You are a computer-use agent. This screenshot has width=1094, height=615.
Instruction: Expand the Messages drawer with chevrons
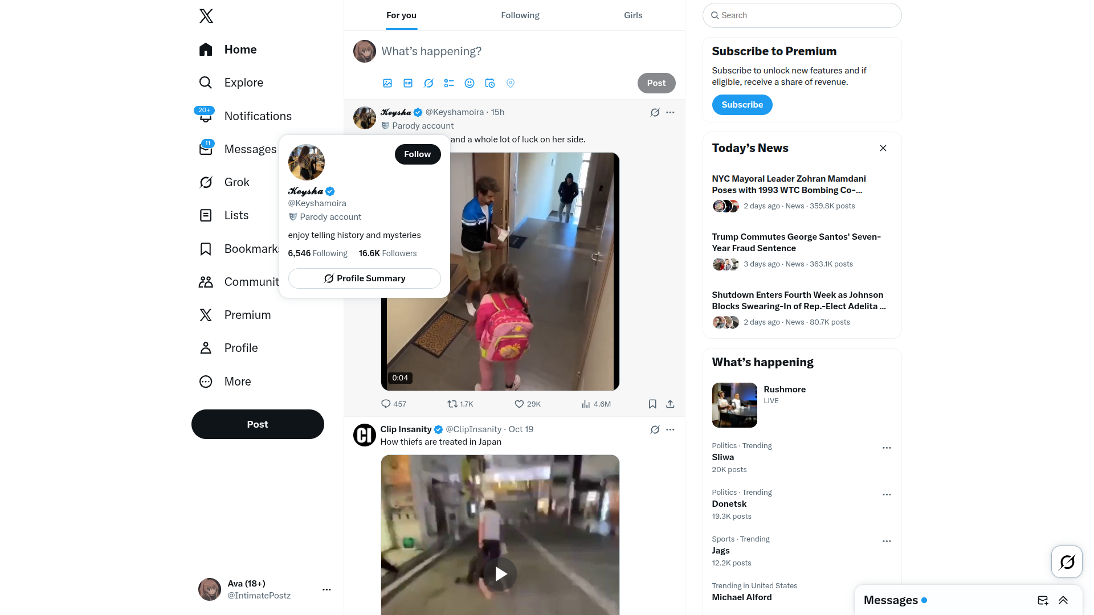1063,600
